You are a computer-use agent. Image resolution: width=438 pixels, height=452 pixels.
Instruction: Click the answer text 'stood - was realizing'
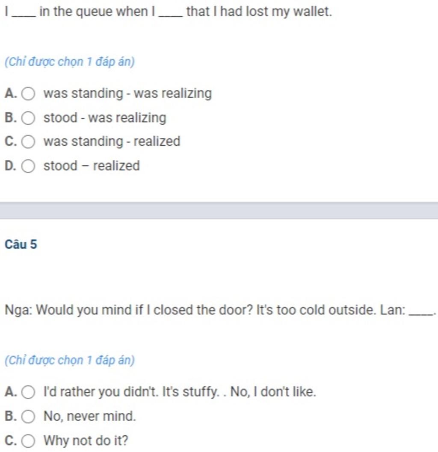tap(105, 117)
